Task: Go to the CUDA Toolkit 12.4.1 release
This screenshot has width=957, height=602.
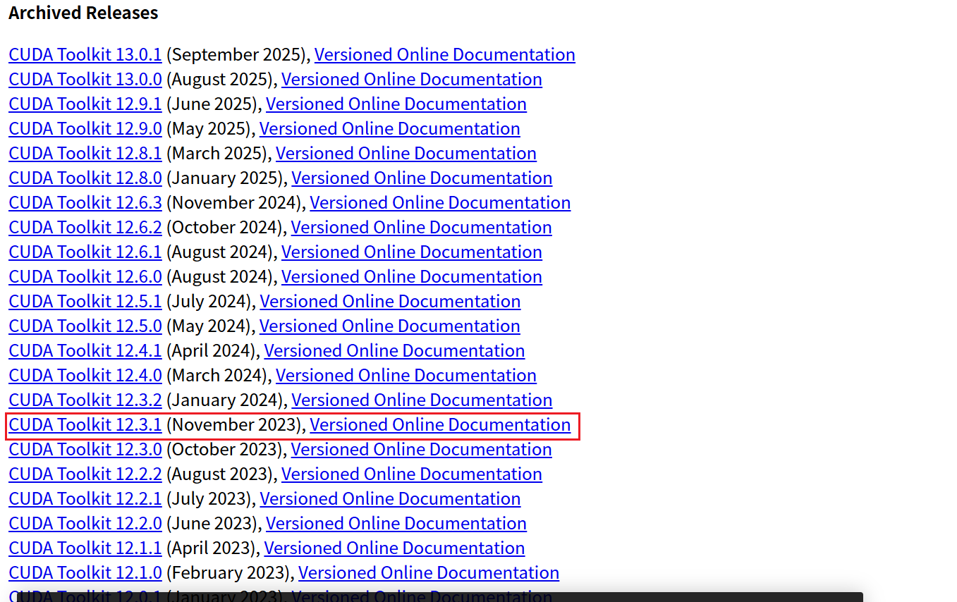Action: (85, 350)
